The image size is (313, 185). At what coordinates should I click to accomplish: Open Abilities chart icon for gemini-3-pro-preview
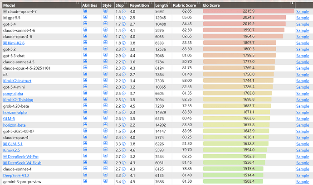click(85, 181)
